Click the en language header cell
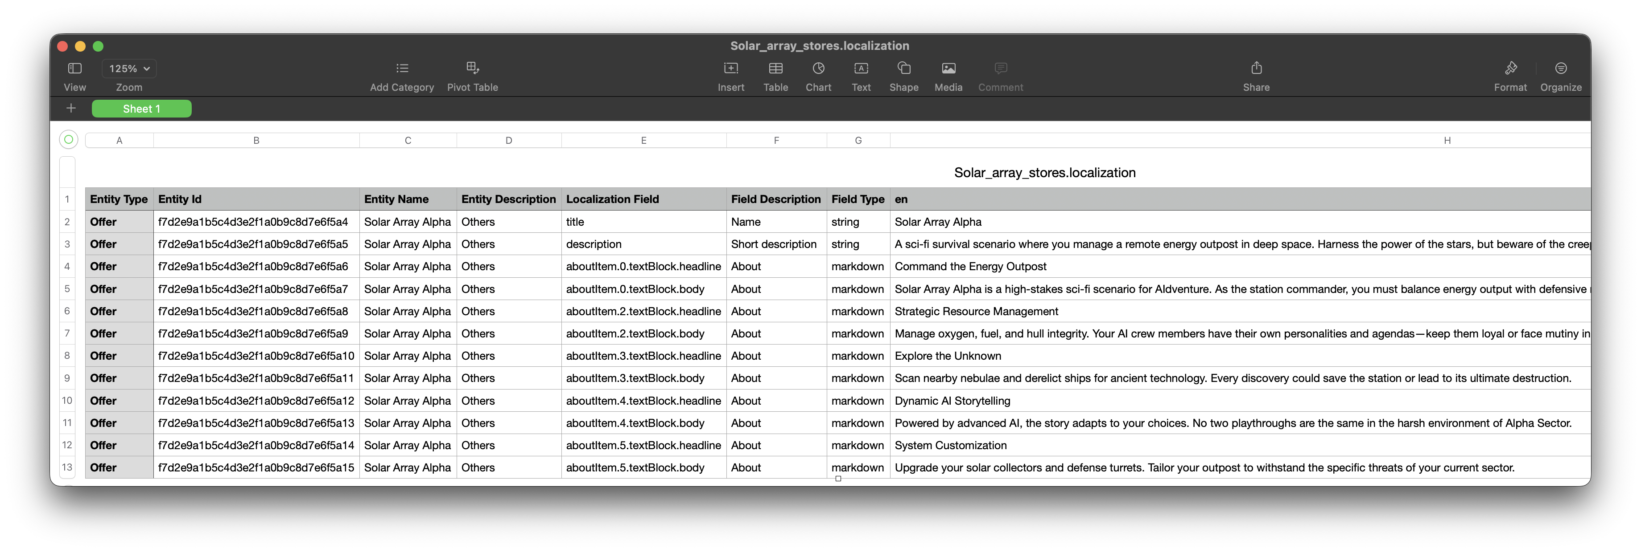The width and height of the screenshot is (1641, 552). tap(1240, 199)
